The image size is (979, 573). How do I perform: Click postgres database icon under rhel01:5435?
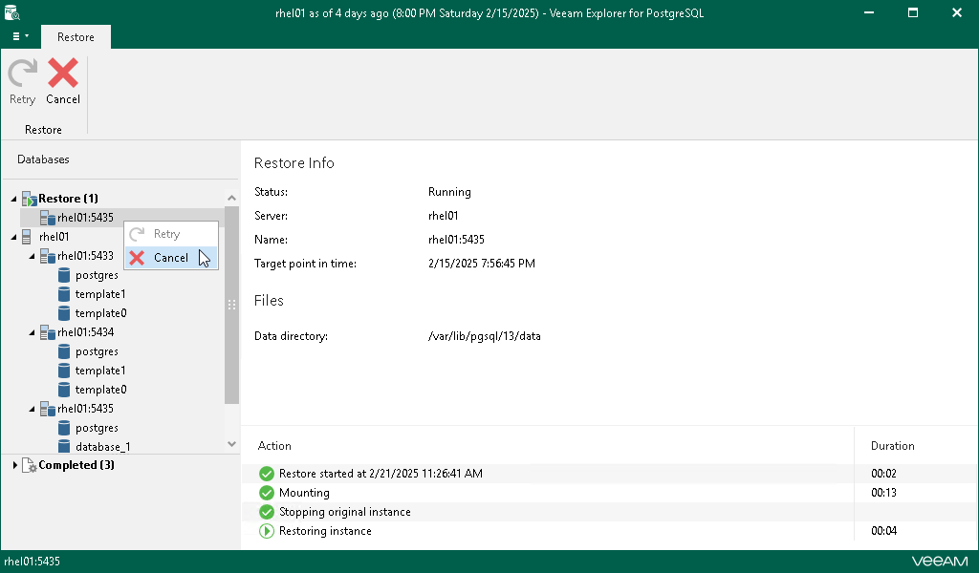[64, 428]
